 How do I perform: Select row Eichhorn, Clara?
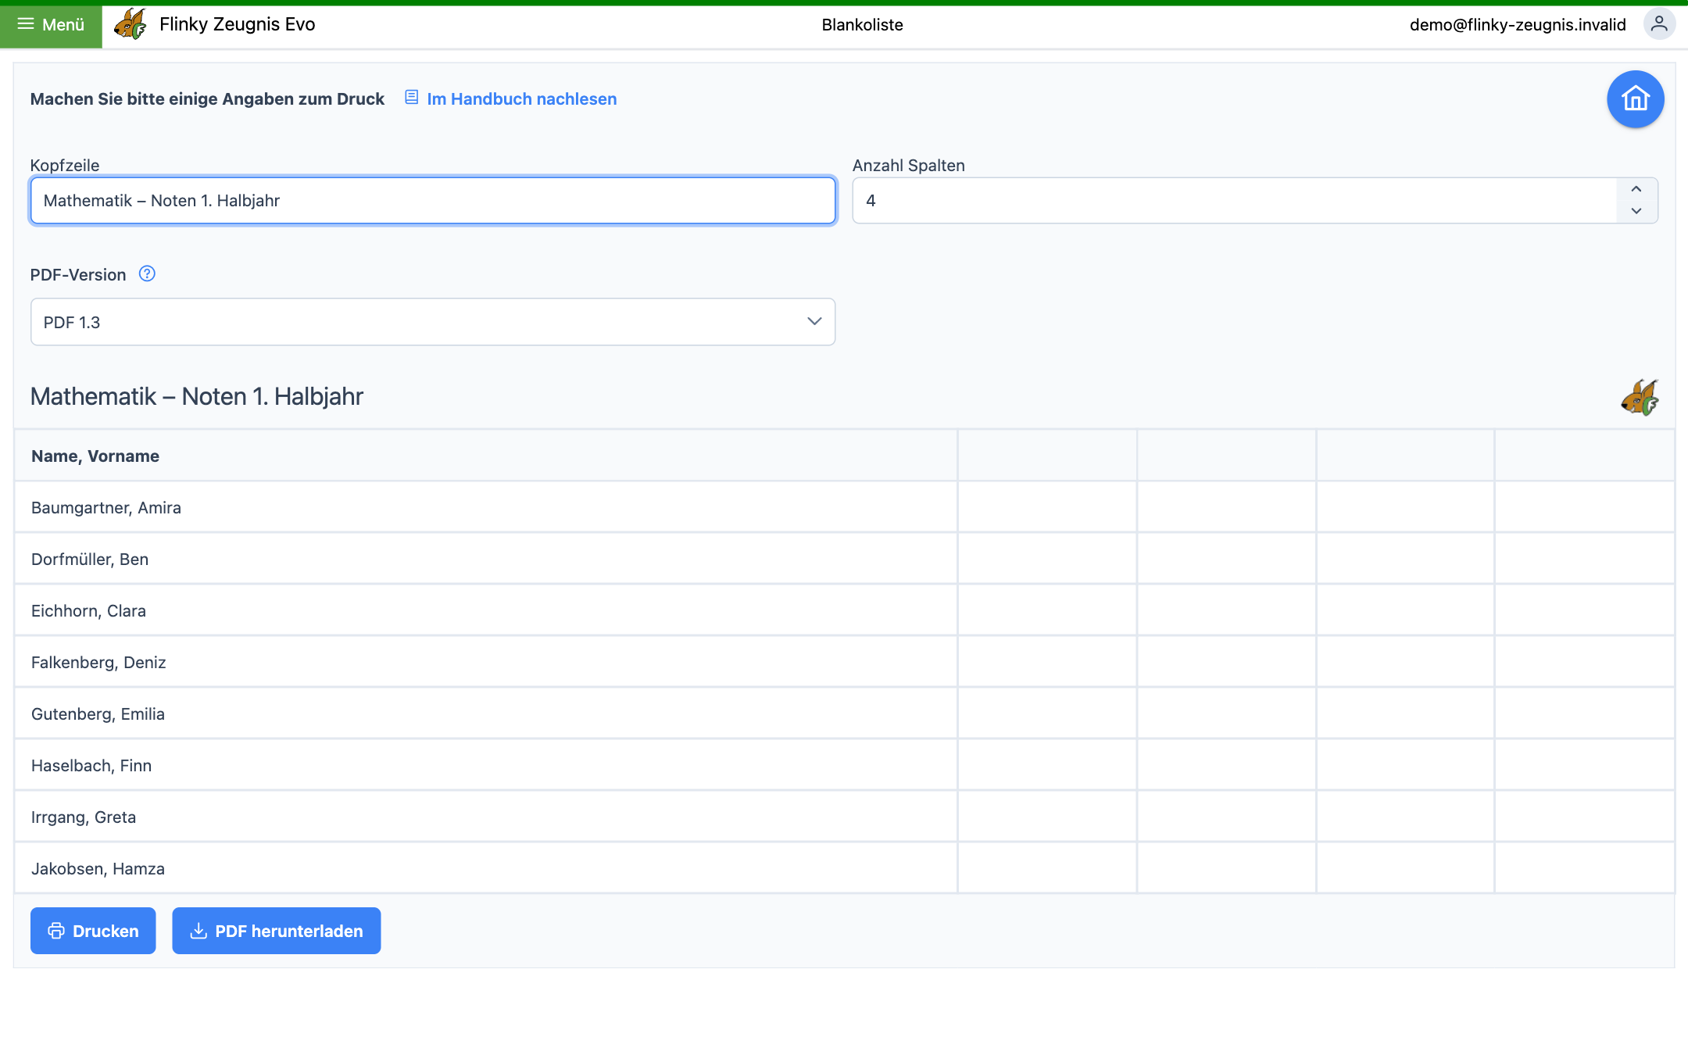tap(844, 610)
